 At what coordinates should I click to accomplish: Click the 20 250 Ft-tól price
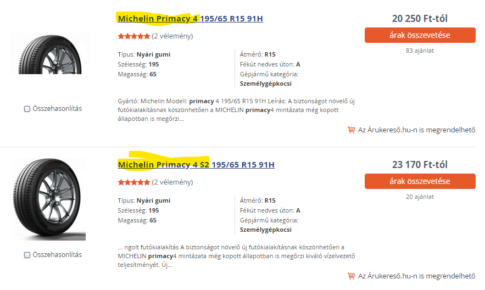pos(420,19)
